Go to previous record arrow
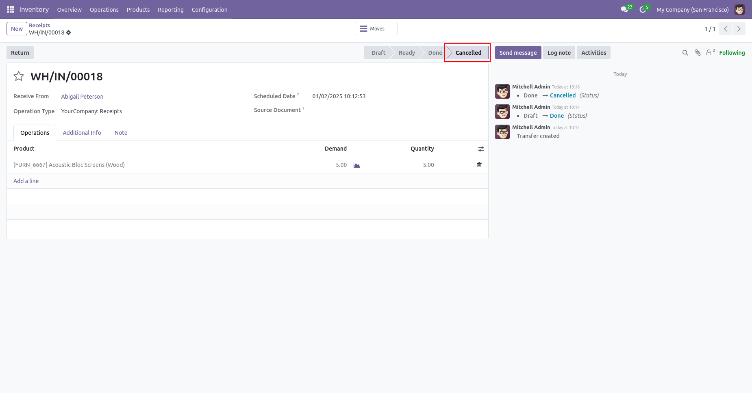The height and width of the screenshot is (393, 752). pos(726,29)
